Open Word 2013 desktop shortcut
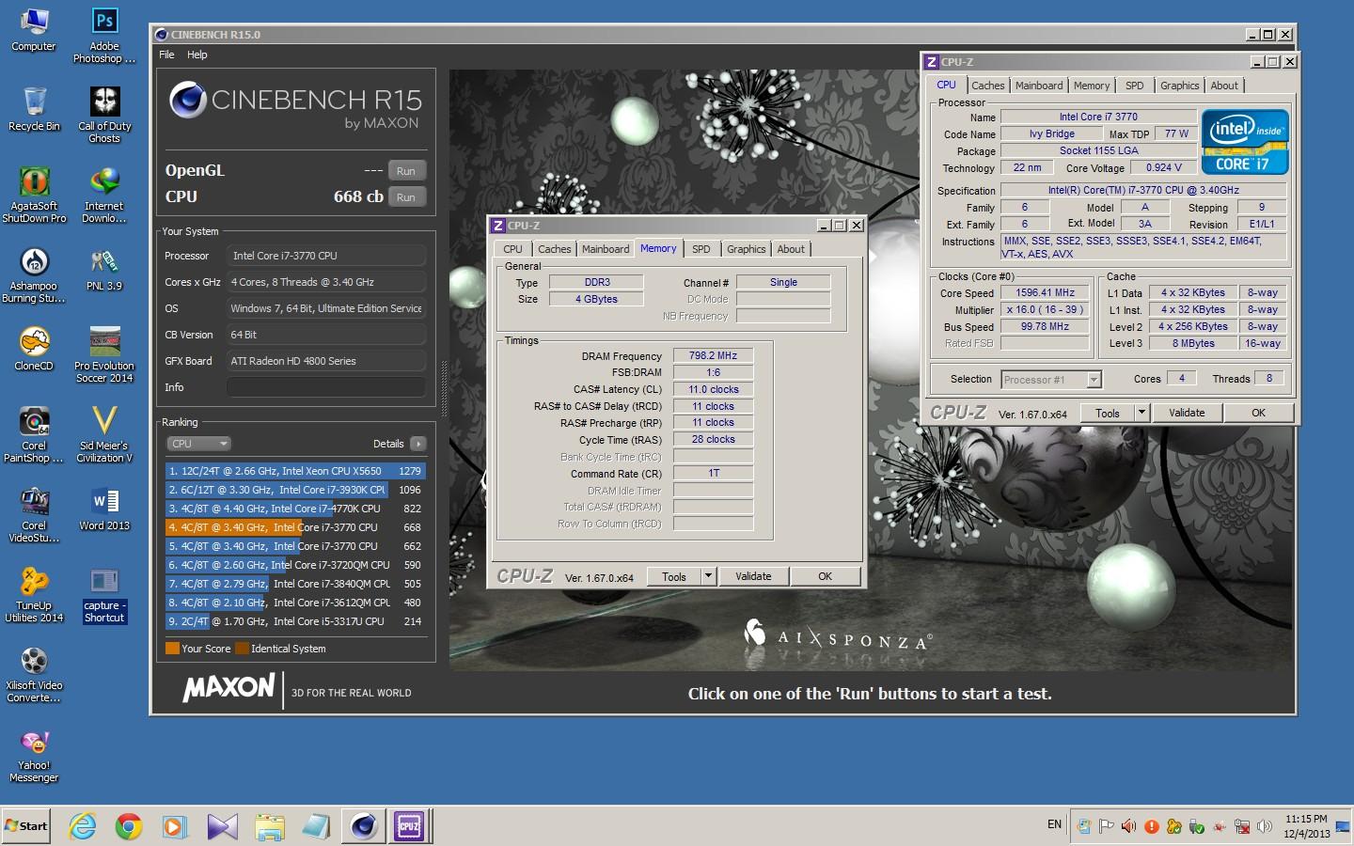Screen dimensions: 1354x846 [104, 509]
